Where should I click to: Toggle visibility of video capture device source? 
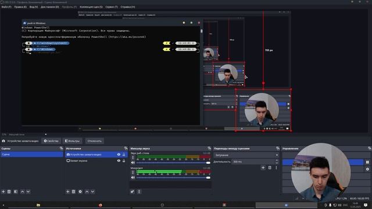pyautogui.click(x=119, y=154)
